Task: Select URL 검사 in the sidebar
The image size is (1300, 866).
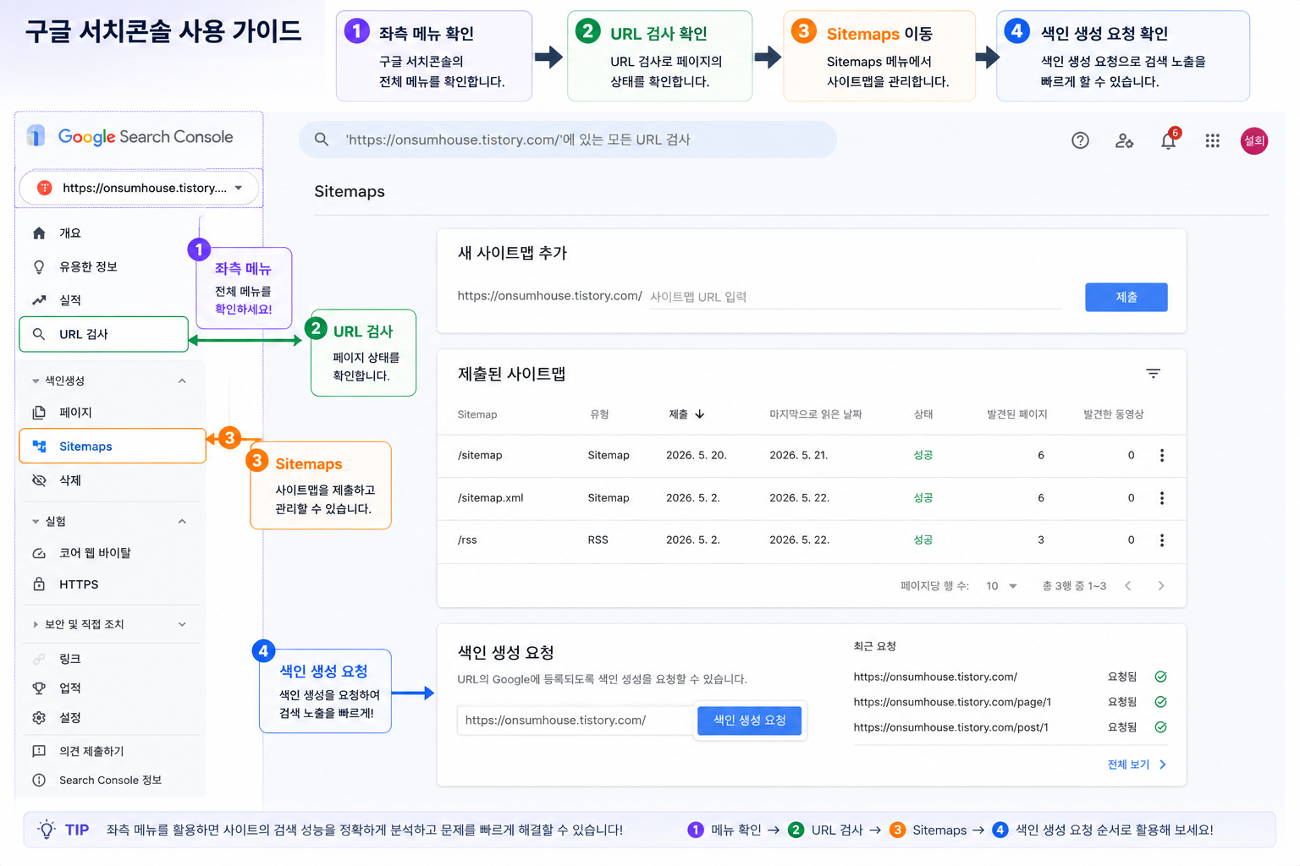Action: point(103,334)
